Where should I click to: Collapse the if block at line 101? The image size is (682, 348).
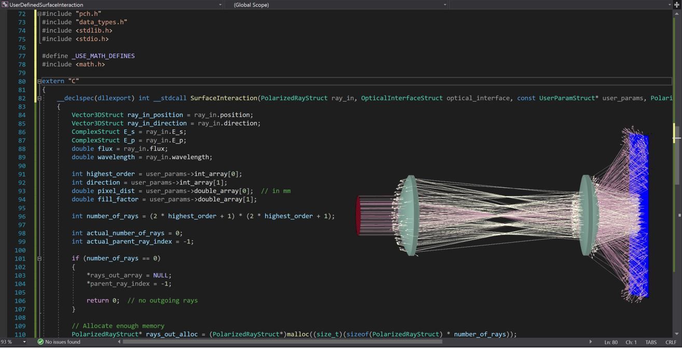click(x=39, y=258)
